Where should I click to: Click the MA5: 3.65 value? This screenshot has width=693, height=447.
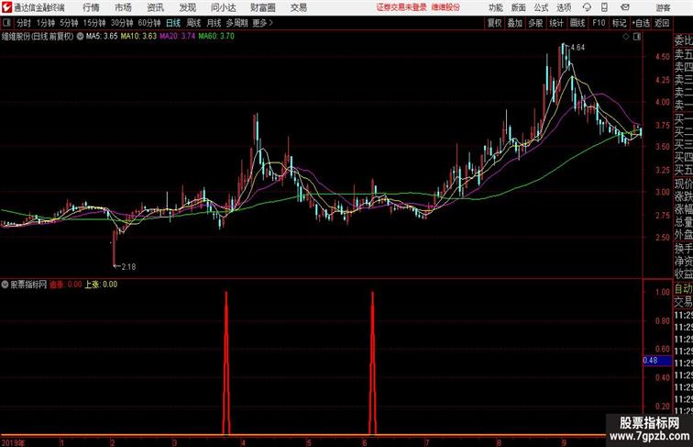tap(102, 37)
